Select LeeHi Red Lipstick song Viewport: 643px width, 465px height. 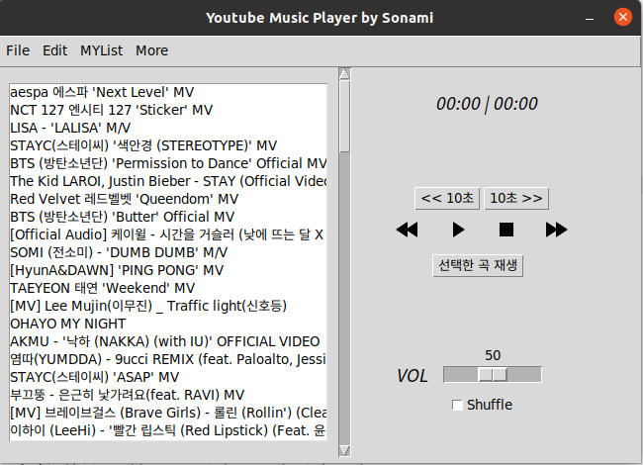(x=168, y=430)
